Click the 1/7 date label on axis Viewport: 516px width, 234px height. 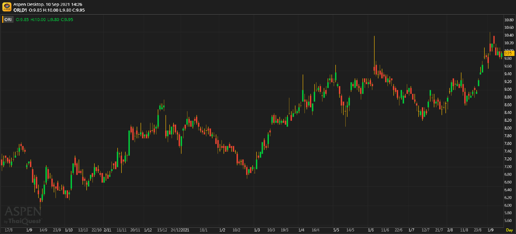[412, 230]
